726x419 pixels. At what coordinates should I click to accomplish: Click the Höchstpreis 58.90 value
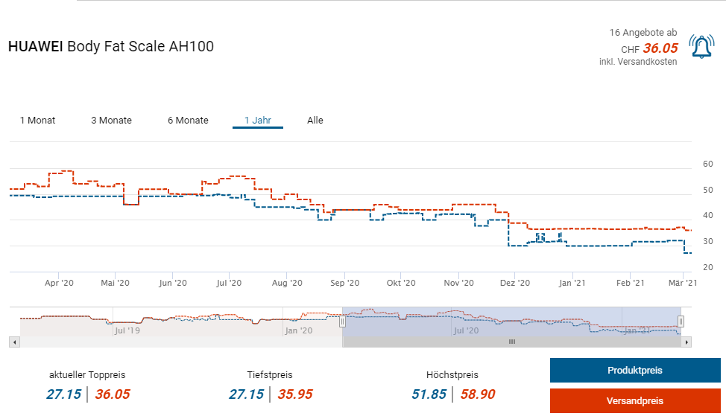click(x=477, y=394)
